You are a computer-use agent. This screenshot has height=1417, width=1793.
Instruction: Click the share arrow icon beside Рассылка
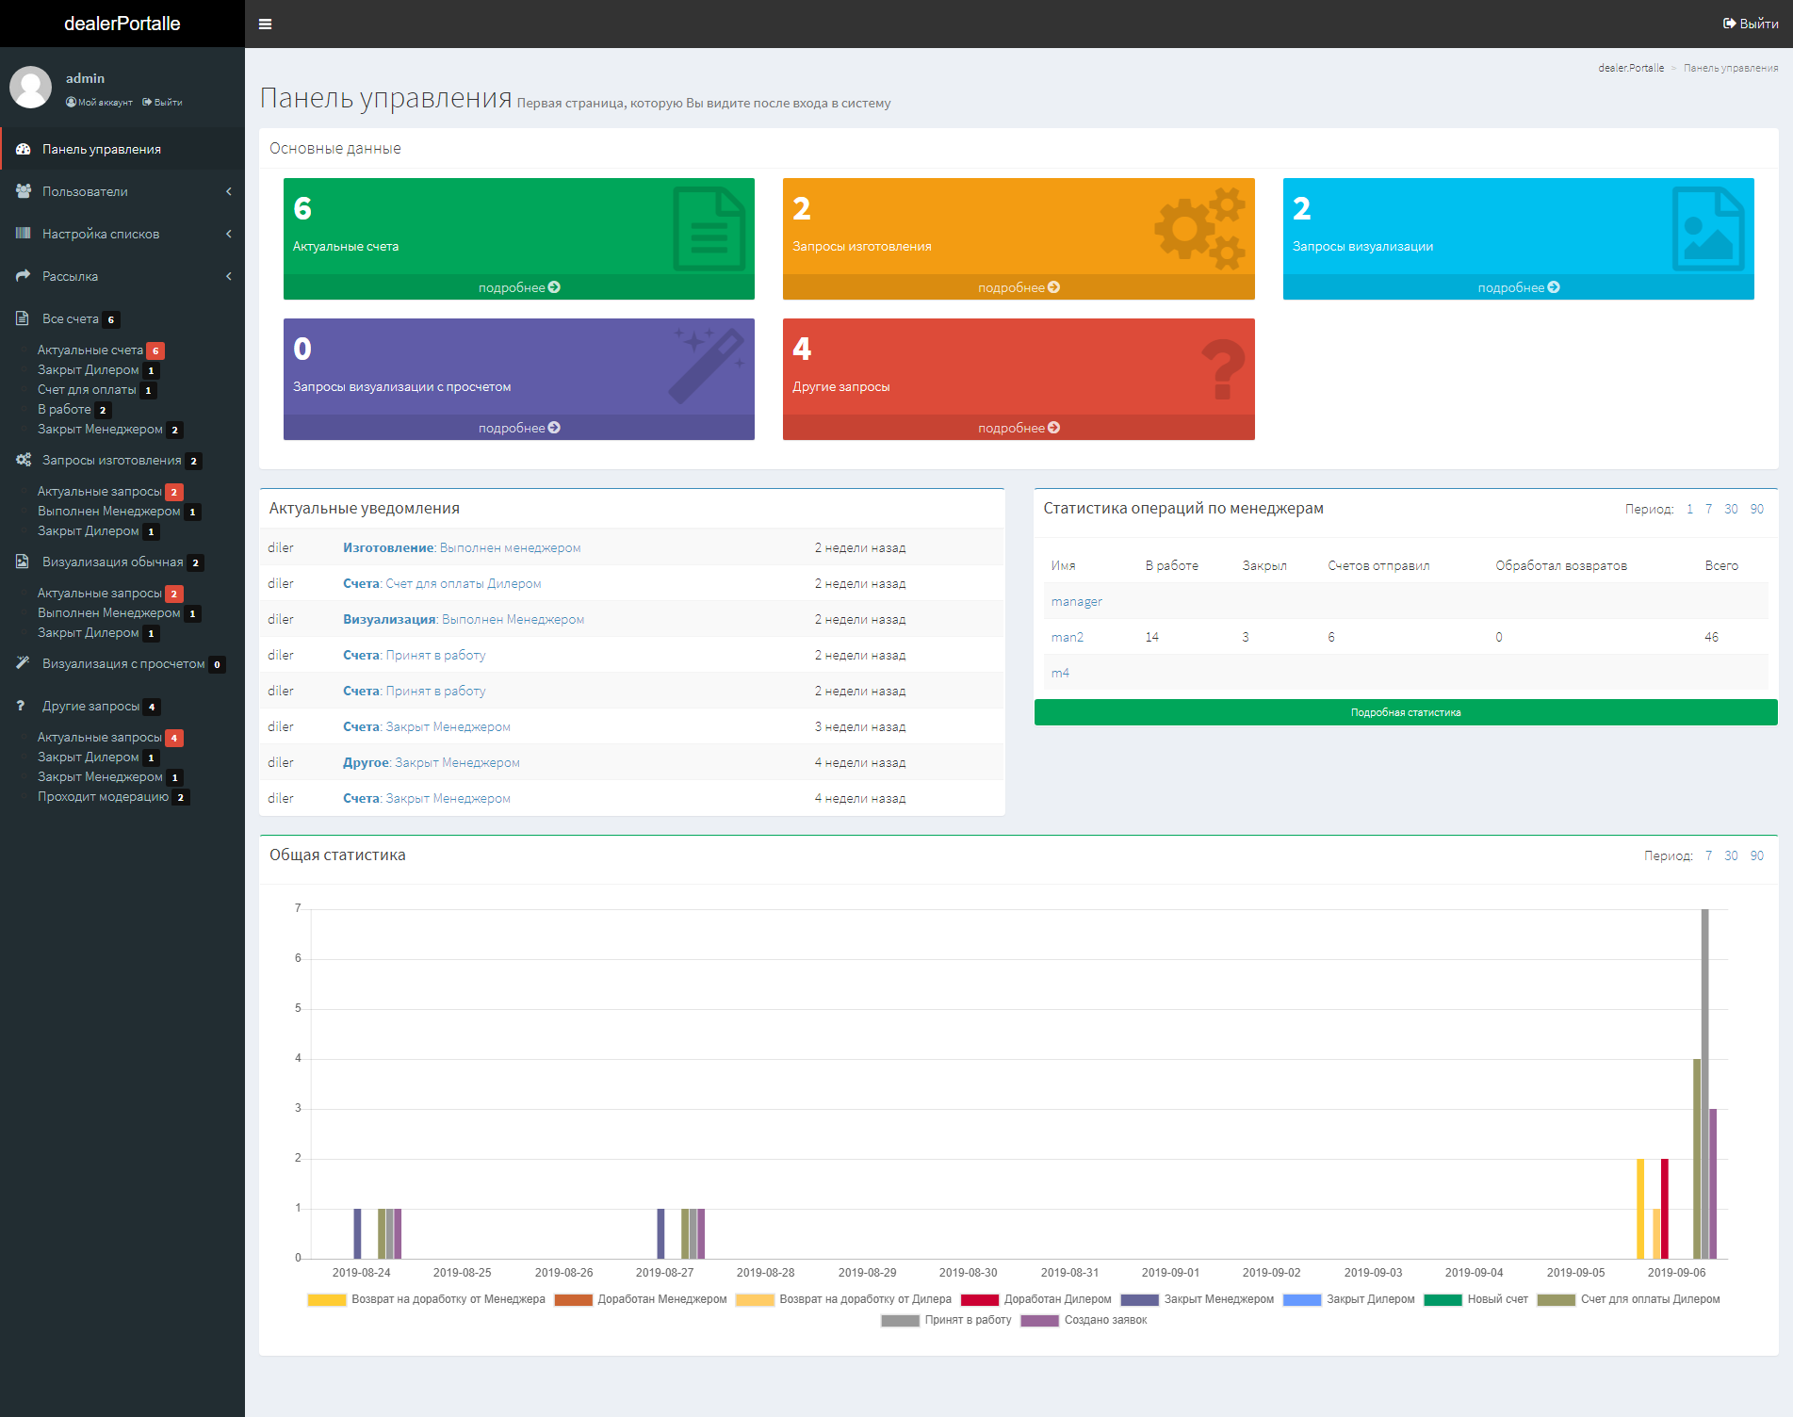[24, 276]
